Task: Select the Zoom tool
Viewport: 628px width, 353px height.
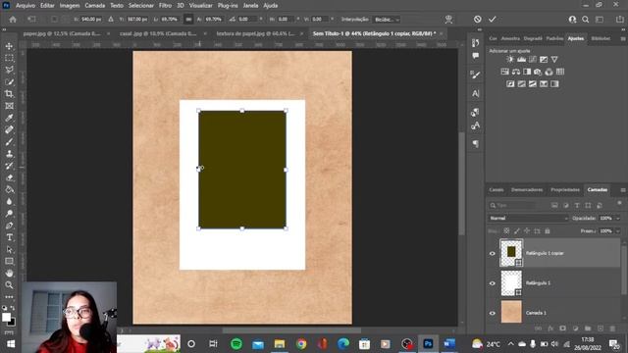Action: (x=9, y=285)
